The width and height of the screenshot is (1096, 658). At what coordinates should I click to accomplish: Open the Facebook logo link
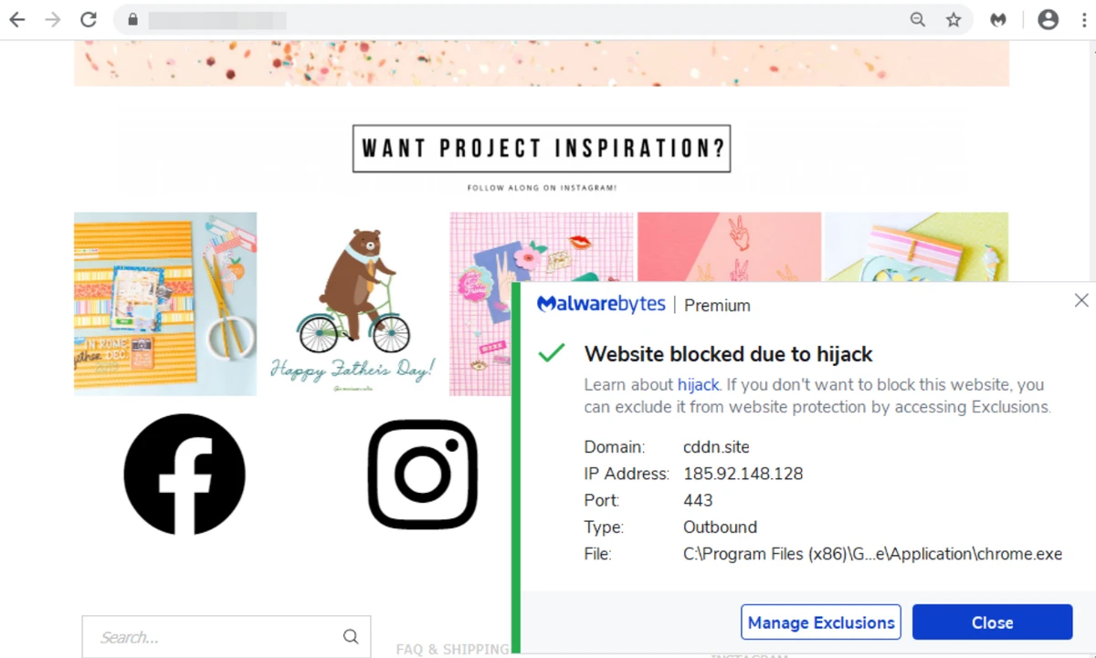pos(184,474)
